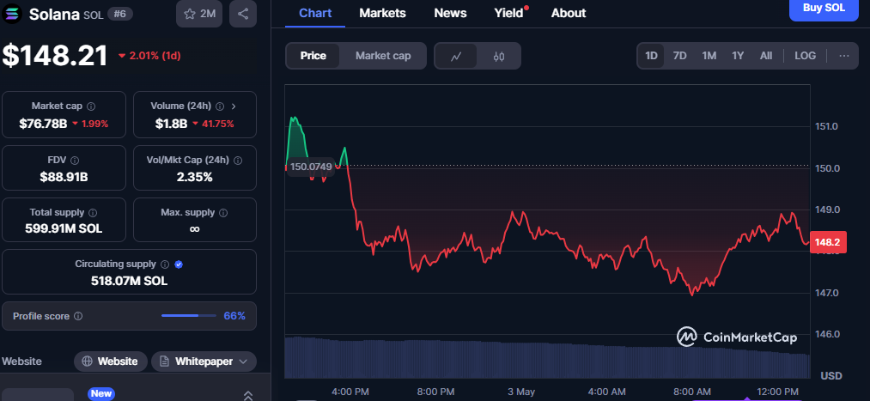Click the $88.91B FDV value
This screenshot has height=401, width=870.
(x=64, y=178)
